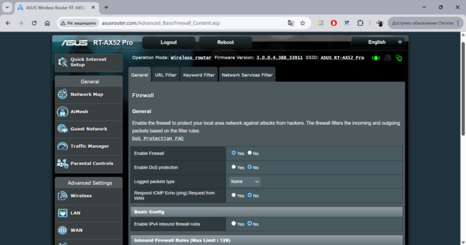Image resolution: width=466 pixels, height=245 pixels.
Task: Set Enable Firewall to No
Action: pyautogui.click(x=250, y=153)
